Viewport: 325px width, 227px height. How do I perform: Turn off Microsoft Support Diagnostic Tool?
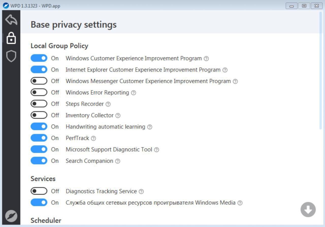point(39,149)
